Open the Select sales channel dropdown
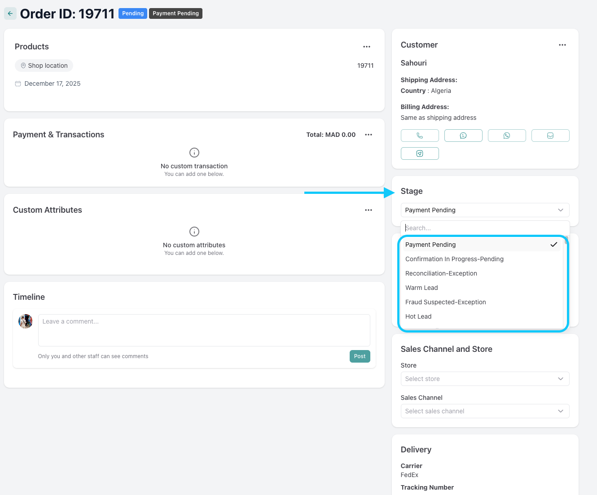This screenshot has height=495, width=597. tap(485, 411)
